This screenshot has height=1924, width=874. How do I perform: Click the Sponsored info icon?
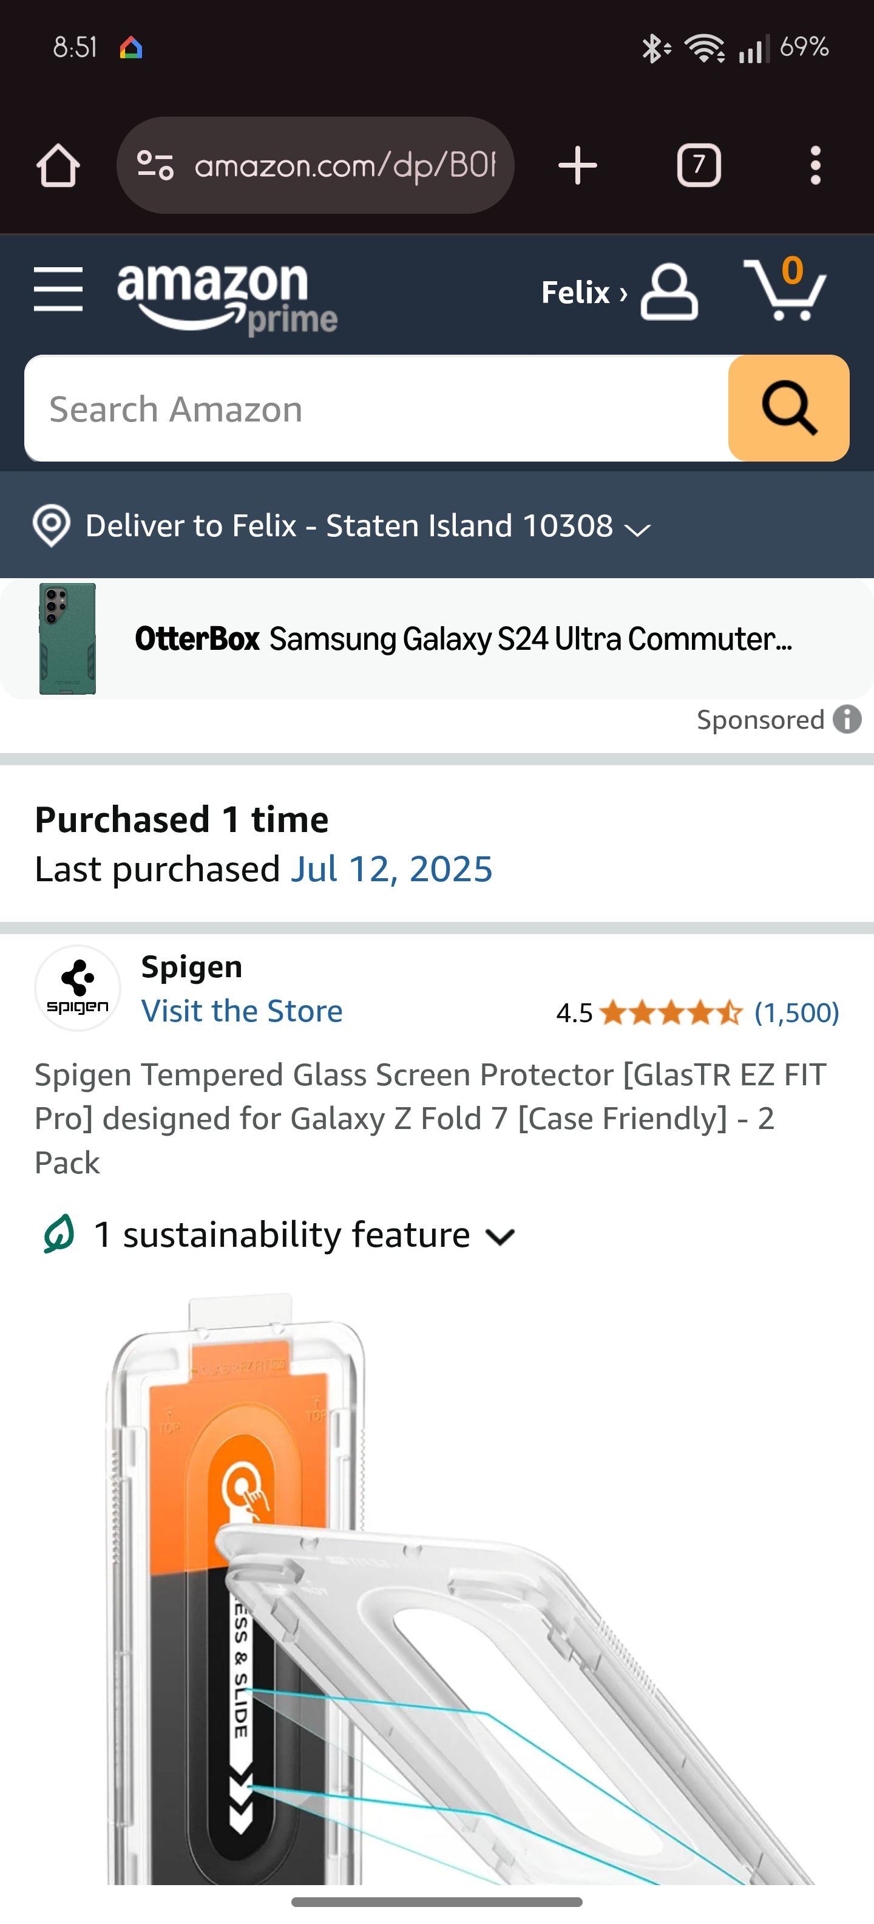(847, 719)
